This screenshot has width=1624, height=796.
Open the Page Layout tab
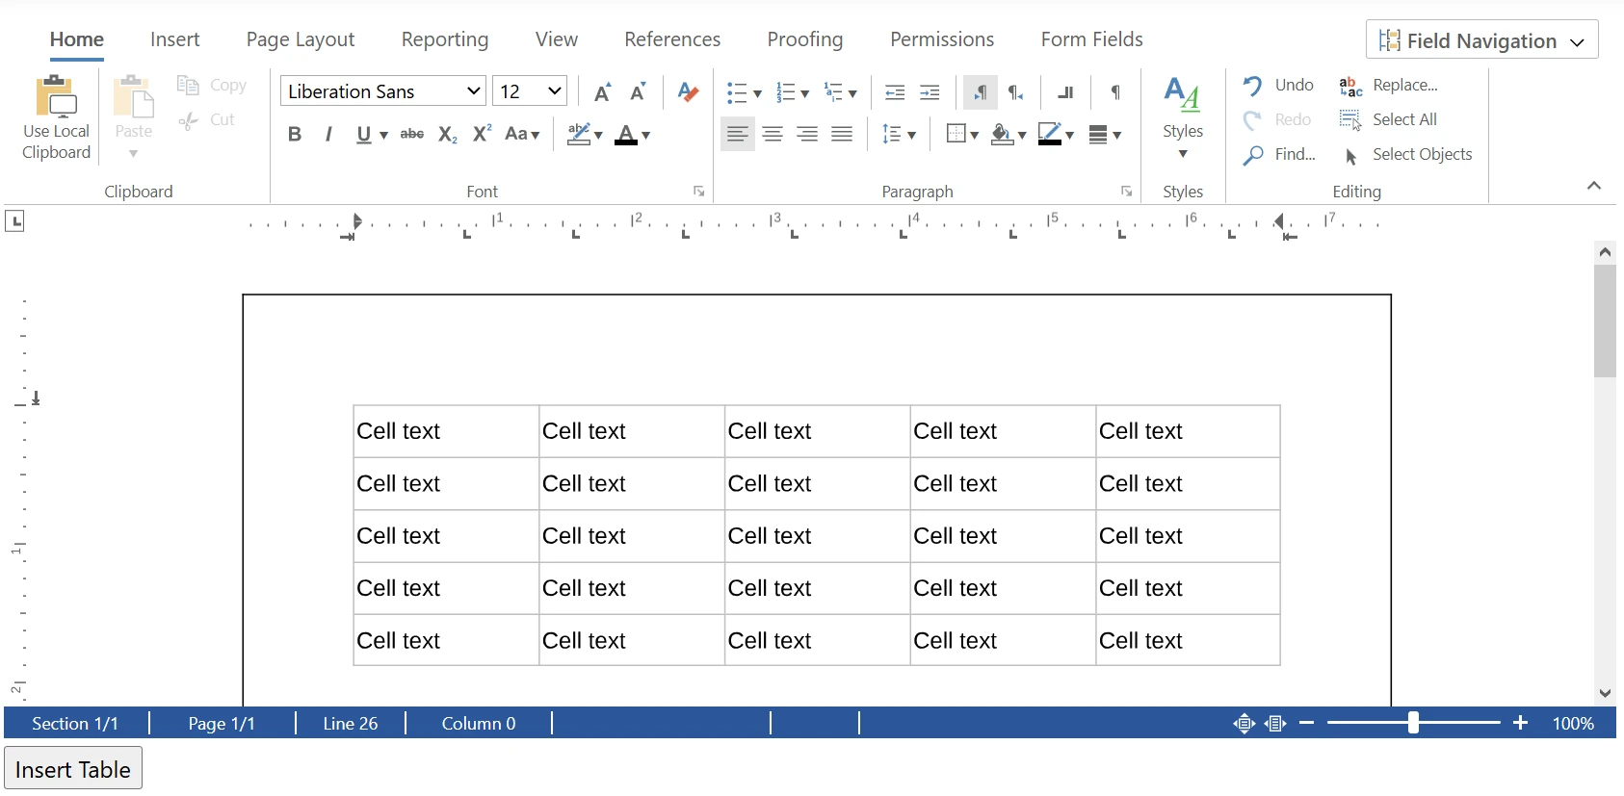(x=301, y=39)
